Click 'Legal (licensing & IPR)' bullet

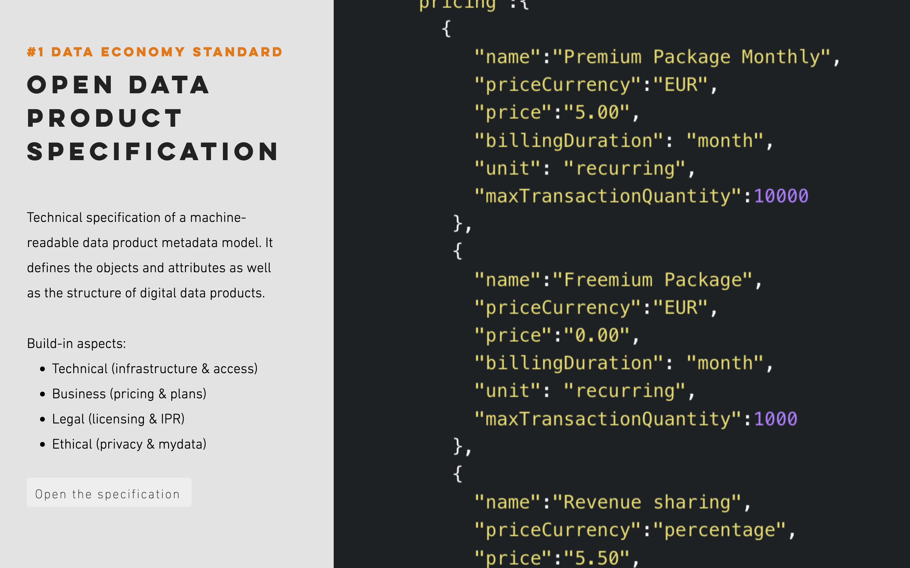click(118, 419)
